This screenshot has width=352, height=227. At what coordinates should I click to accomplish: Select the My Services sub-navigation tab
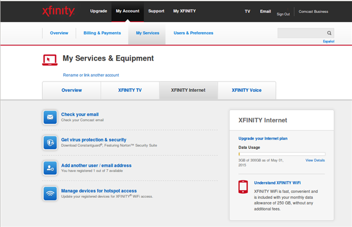coord(147,33)
